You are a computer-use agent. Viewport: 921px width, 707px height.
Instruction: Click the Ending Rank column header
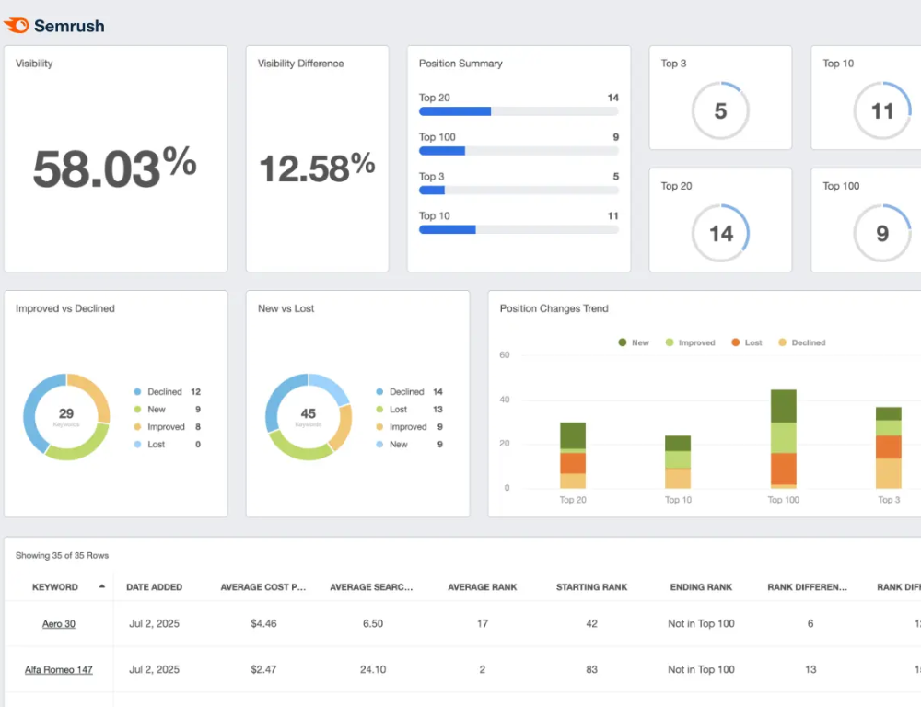coord(701,587)
